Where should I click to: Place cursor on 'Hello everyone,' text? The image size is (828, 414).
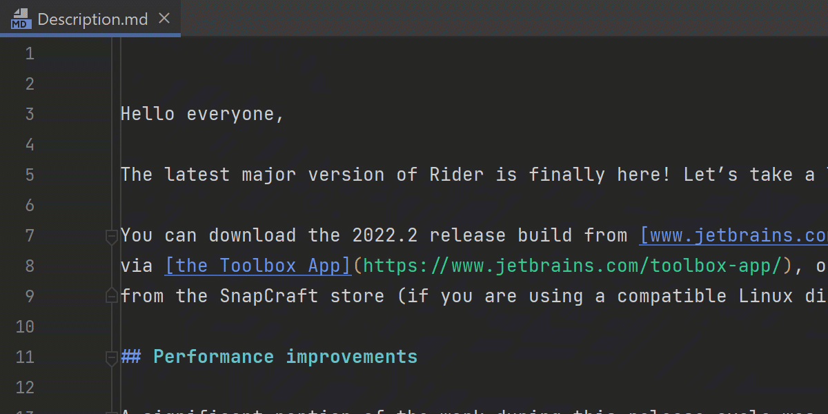pos(202,114)
